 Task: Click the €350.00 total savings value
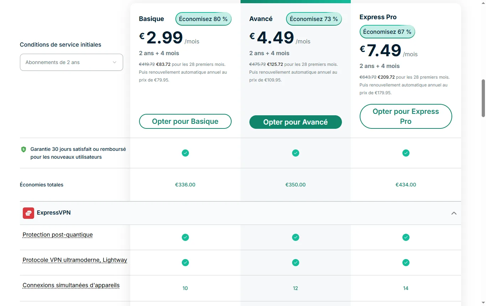click(x=296, y=185)
